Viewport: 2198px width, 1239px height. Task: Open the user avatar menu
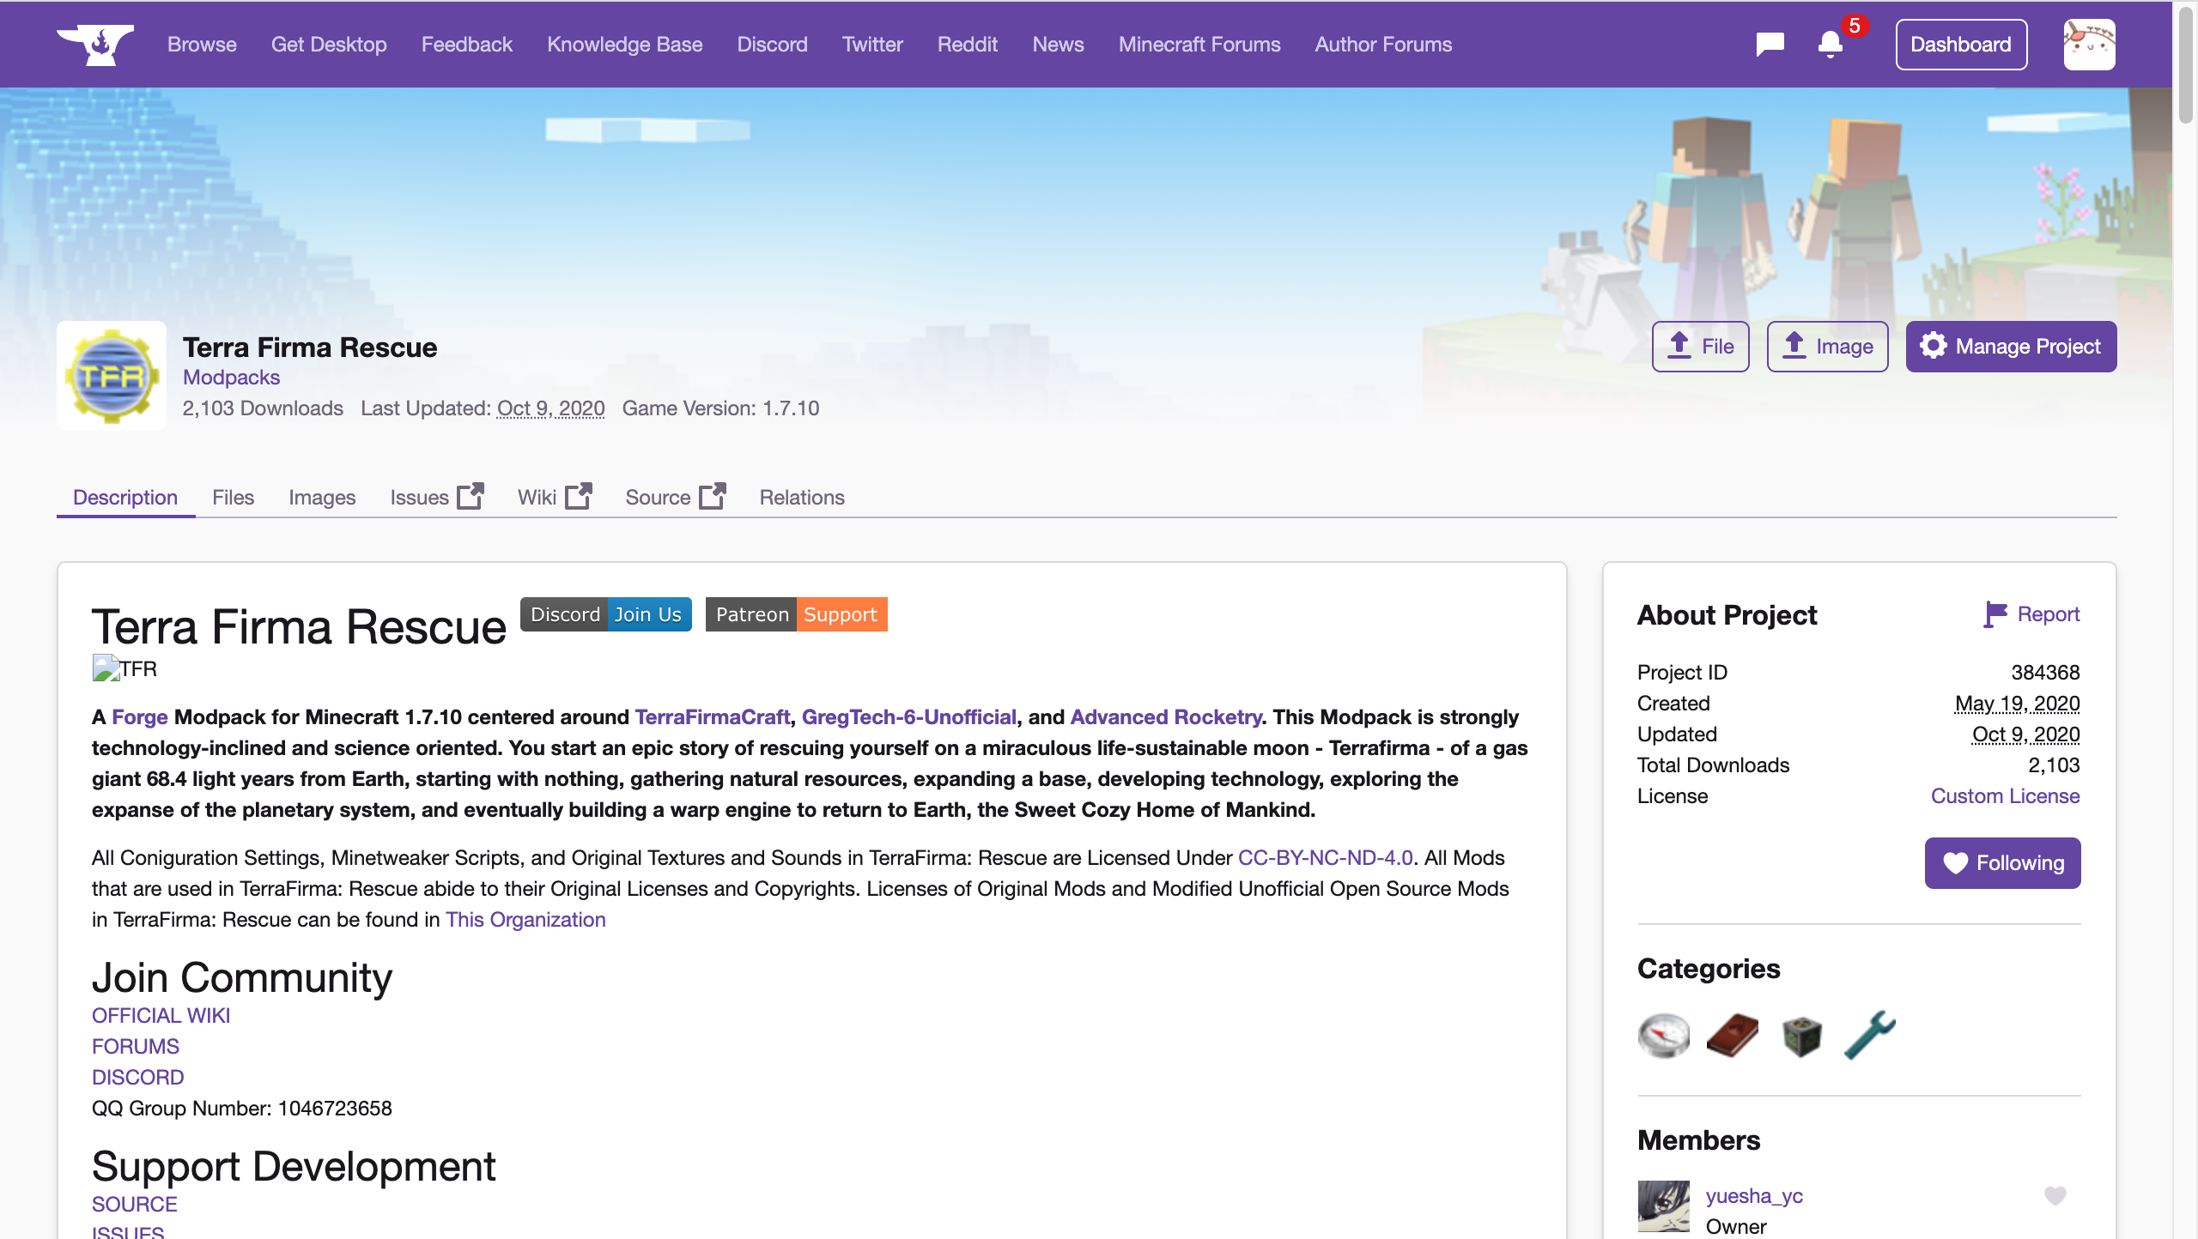coord(2089,45)
